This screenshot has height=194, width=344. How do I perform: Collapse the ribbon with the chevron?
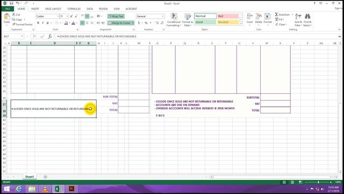coord(339,30)
